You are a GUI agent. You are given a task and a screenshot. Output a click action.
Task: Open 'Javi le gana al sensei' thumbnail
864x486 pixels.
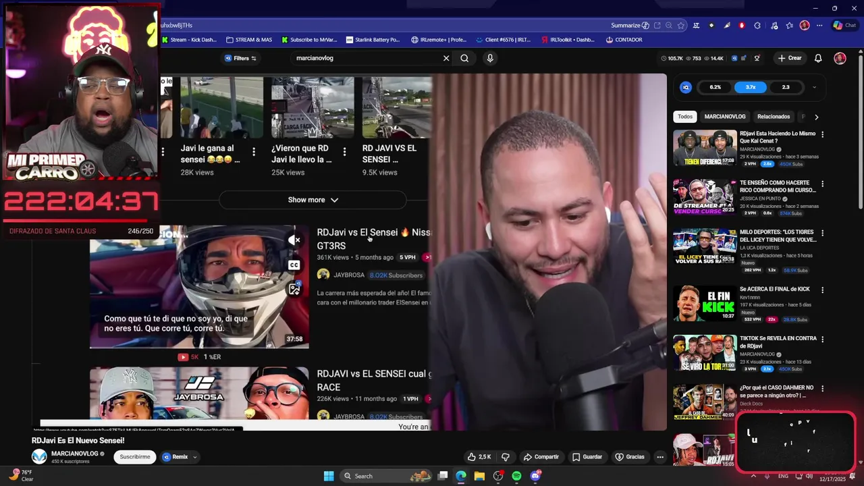coord(221,107)
